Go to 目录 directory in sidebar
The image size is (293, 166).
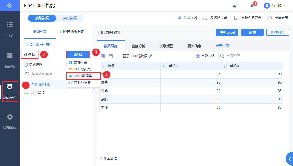pos(10,29)
